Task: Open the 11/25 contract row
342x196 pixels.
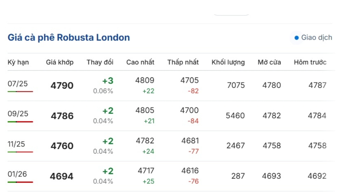Action: (x=171, y=146)
